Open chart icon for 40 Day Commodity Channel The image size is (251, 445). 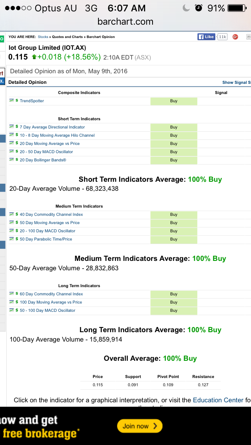coord(12,214)
